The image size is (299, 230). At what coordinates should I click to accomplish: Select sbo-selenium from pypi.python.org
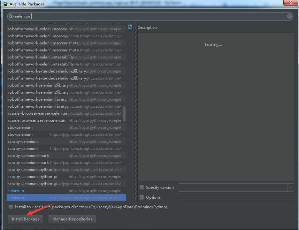(x=66, y=127)
